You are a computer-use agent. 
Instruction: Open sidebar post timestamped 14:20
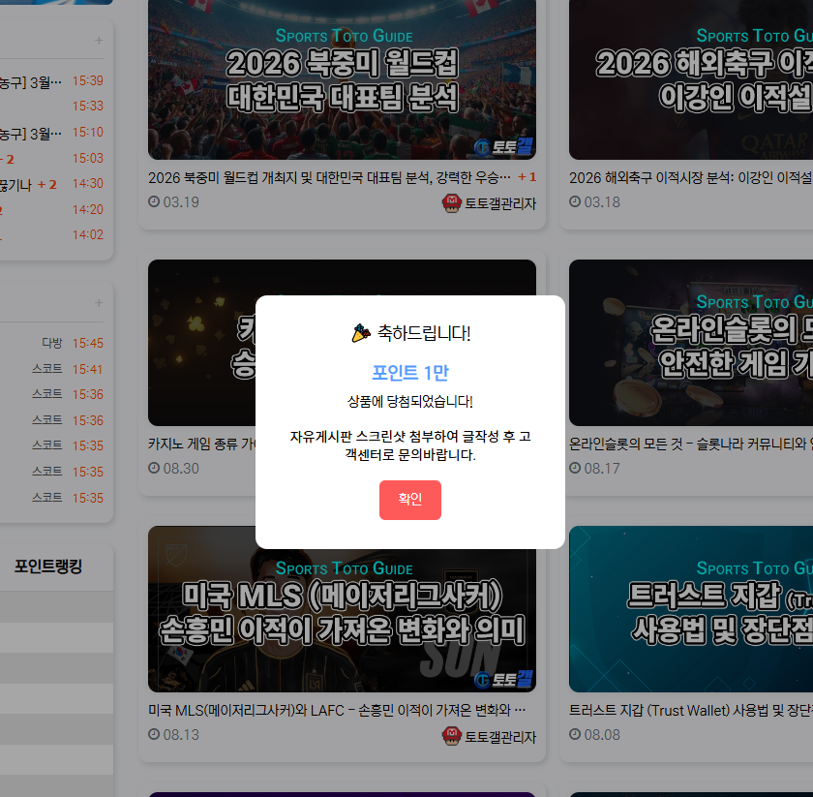click(x=52, y=210)
